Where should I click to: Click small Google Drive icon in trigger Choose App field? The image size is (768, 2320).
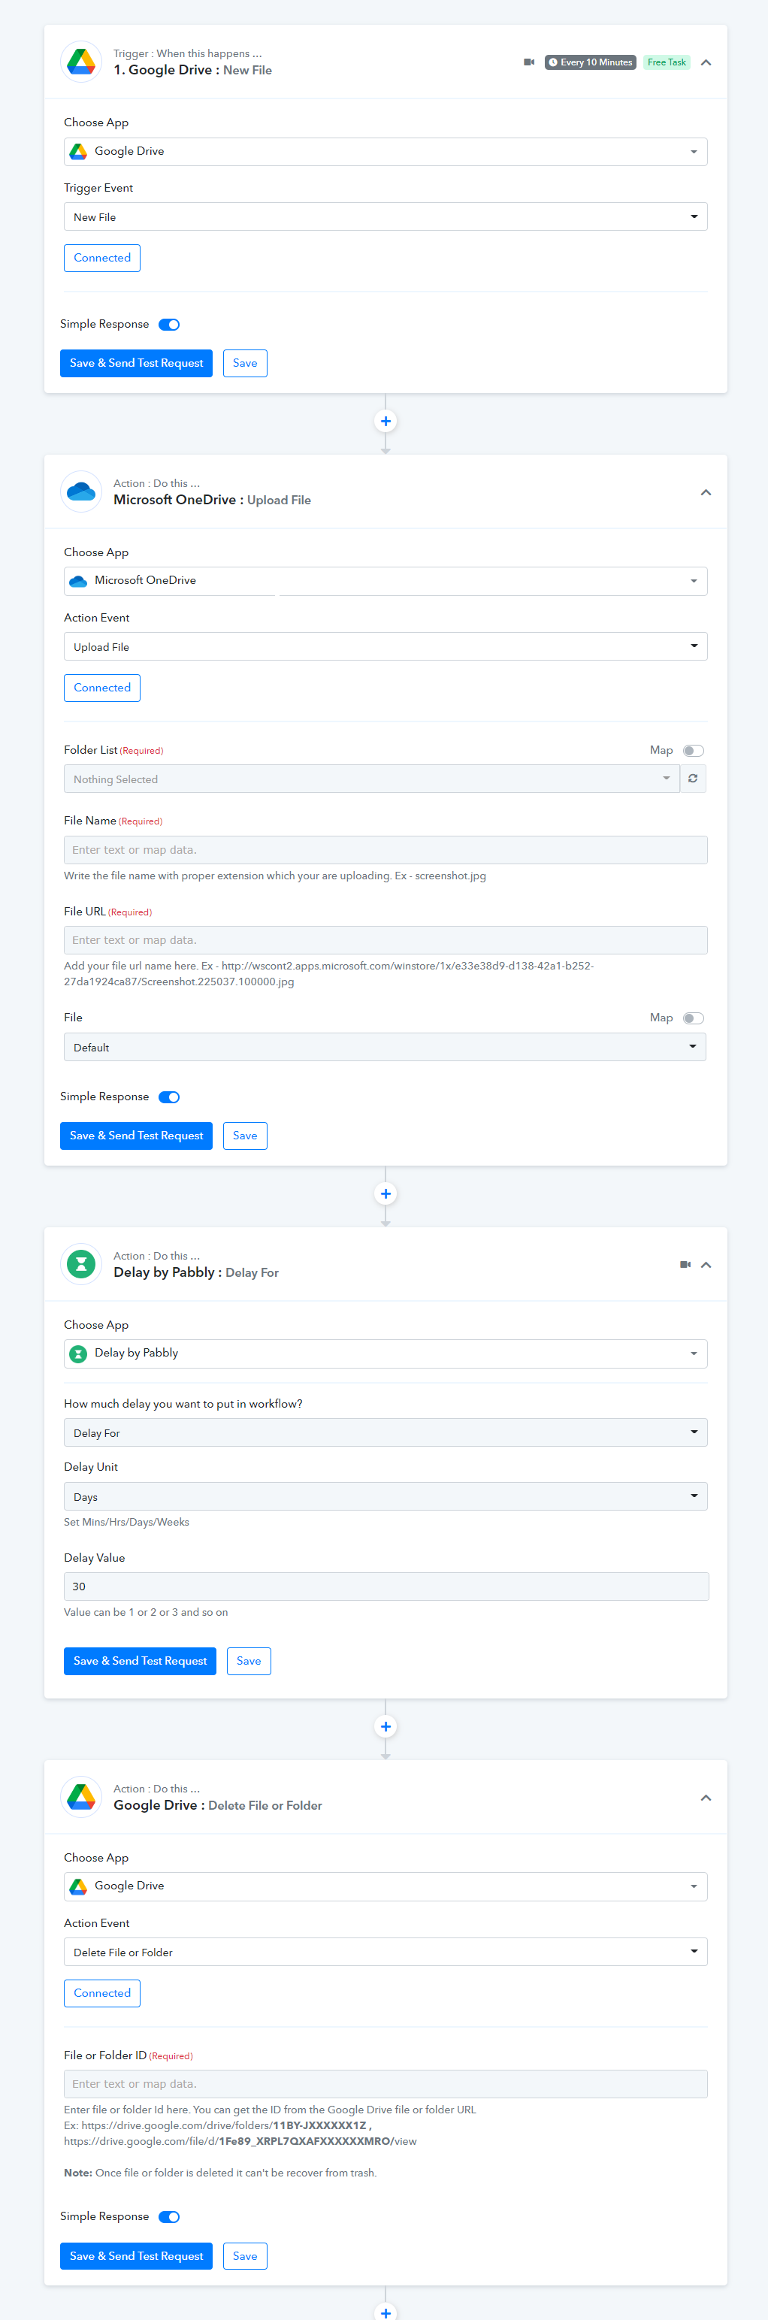click(78, 151)
